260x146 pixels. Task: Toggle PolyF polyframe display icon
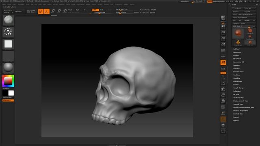point(223,107)
